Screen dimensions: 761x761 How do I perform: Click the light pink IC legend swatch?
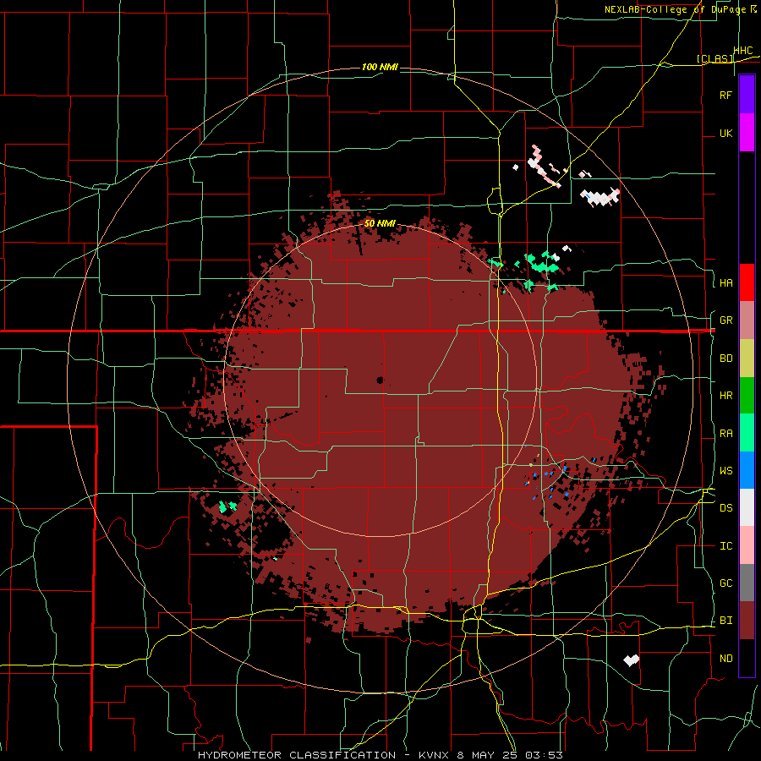pos(747,545)
